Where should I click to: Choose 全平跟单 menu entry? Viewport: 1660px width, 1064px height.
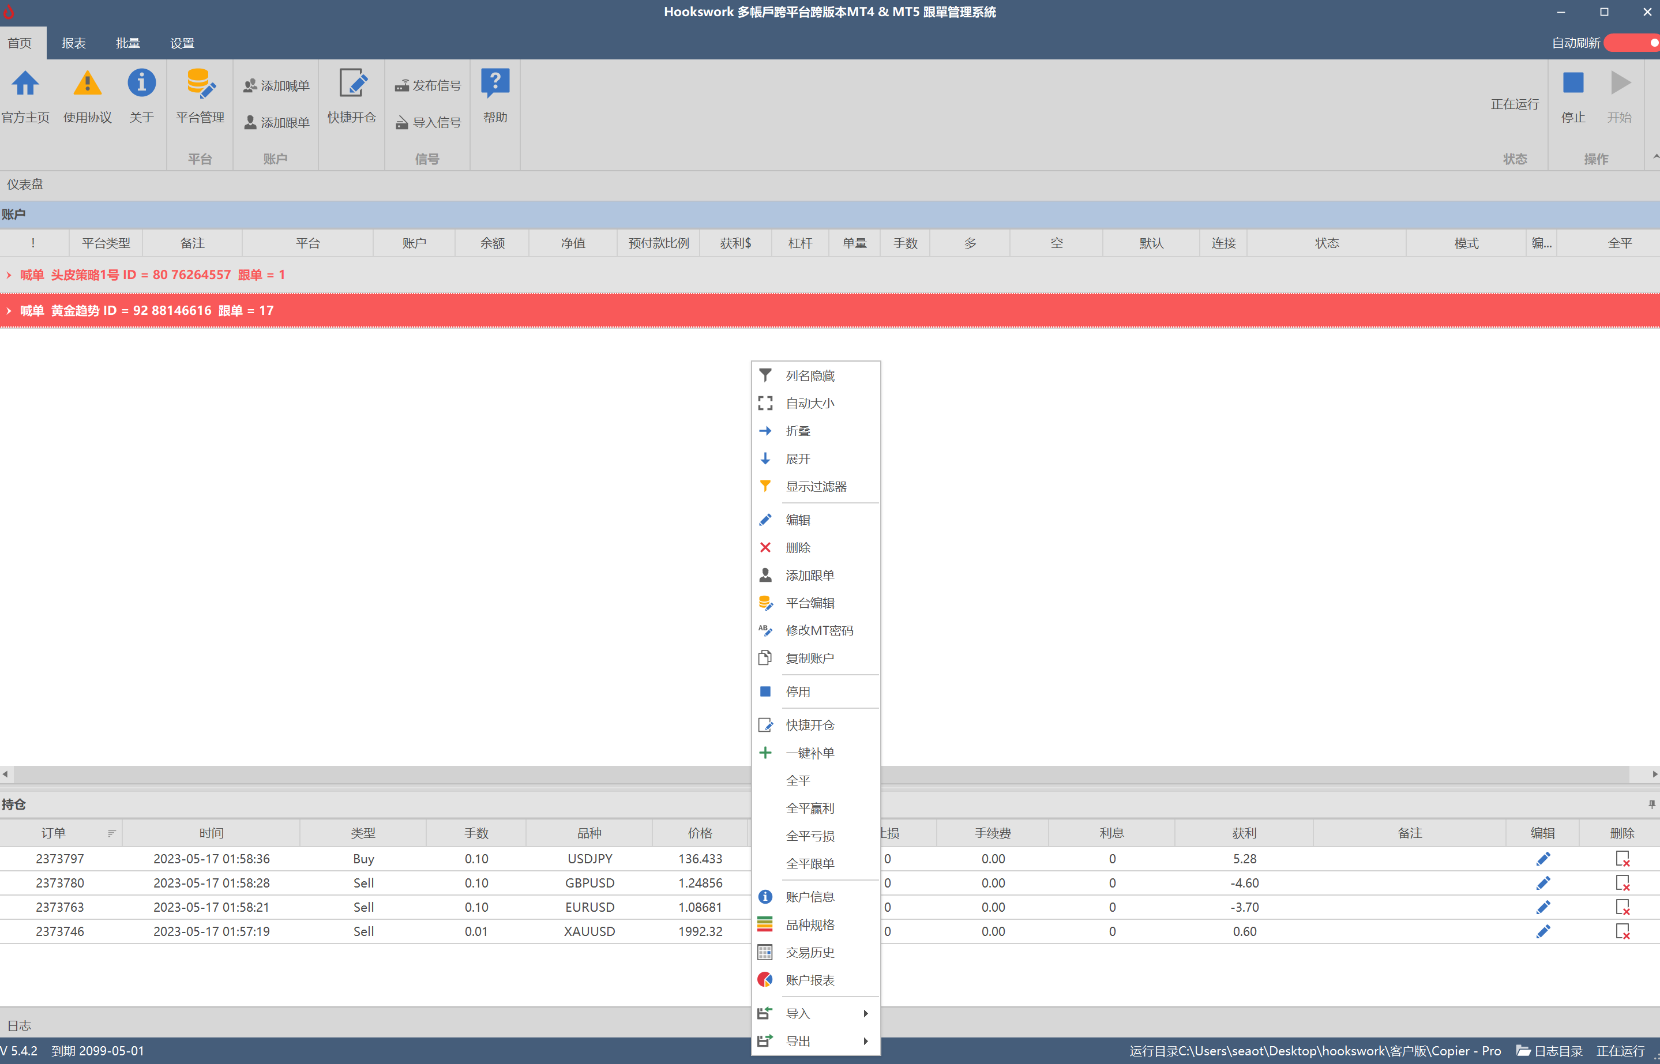pos(816,863)
